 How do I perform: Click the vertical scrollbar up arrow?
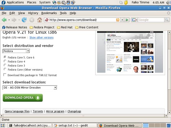(169, 32)
